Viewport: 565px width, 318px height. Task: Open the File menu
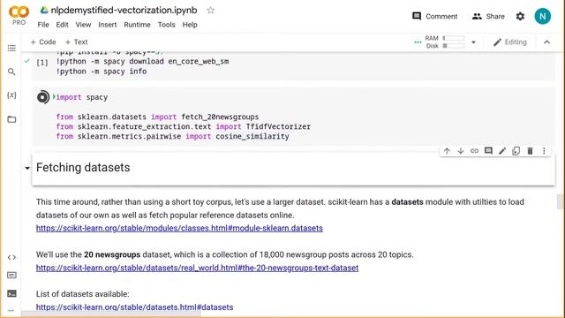(x=43, y=25)
